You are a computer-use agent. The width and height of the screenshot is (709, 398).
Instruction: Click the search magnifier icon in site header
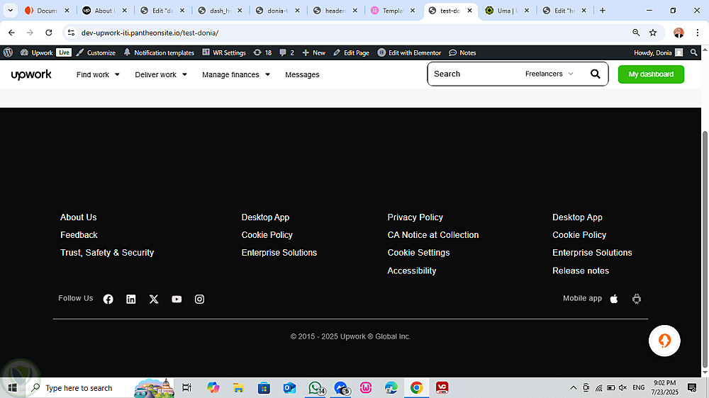tap(595, 74)
